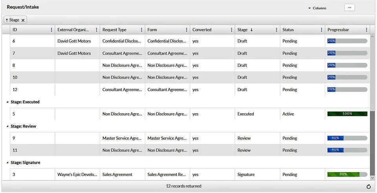Click the Converted column menu icon
The height and width of the screenshot is (193, 377).
click(x=232, y=30)
